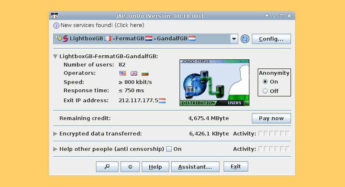Expand the Help other people section
Screen dimensions: 345x187
(x=55, y=149)
